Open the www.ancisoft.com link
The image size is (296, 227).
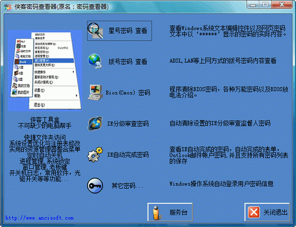point(40,218)
